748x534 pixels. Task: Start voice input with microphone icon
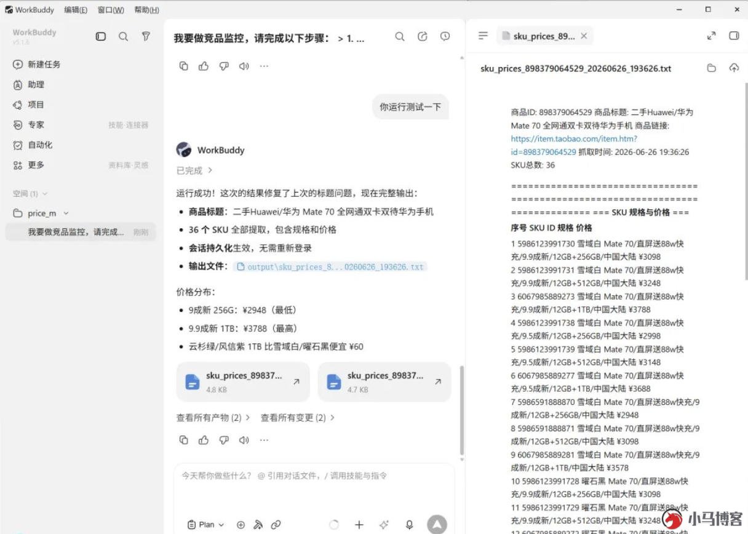click(x=409, y=525)
